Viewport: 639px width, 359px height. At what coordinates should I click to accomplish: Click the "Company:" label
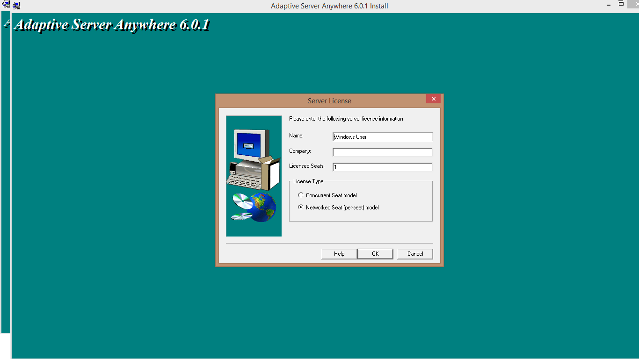pos(300,151)
